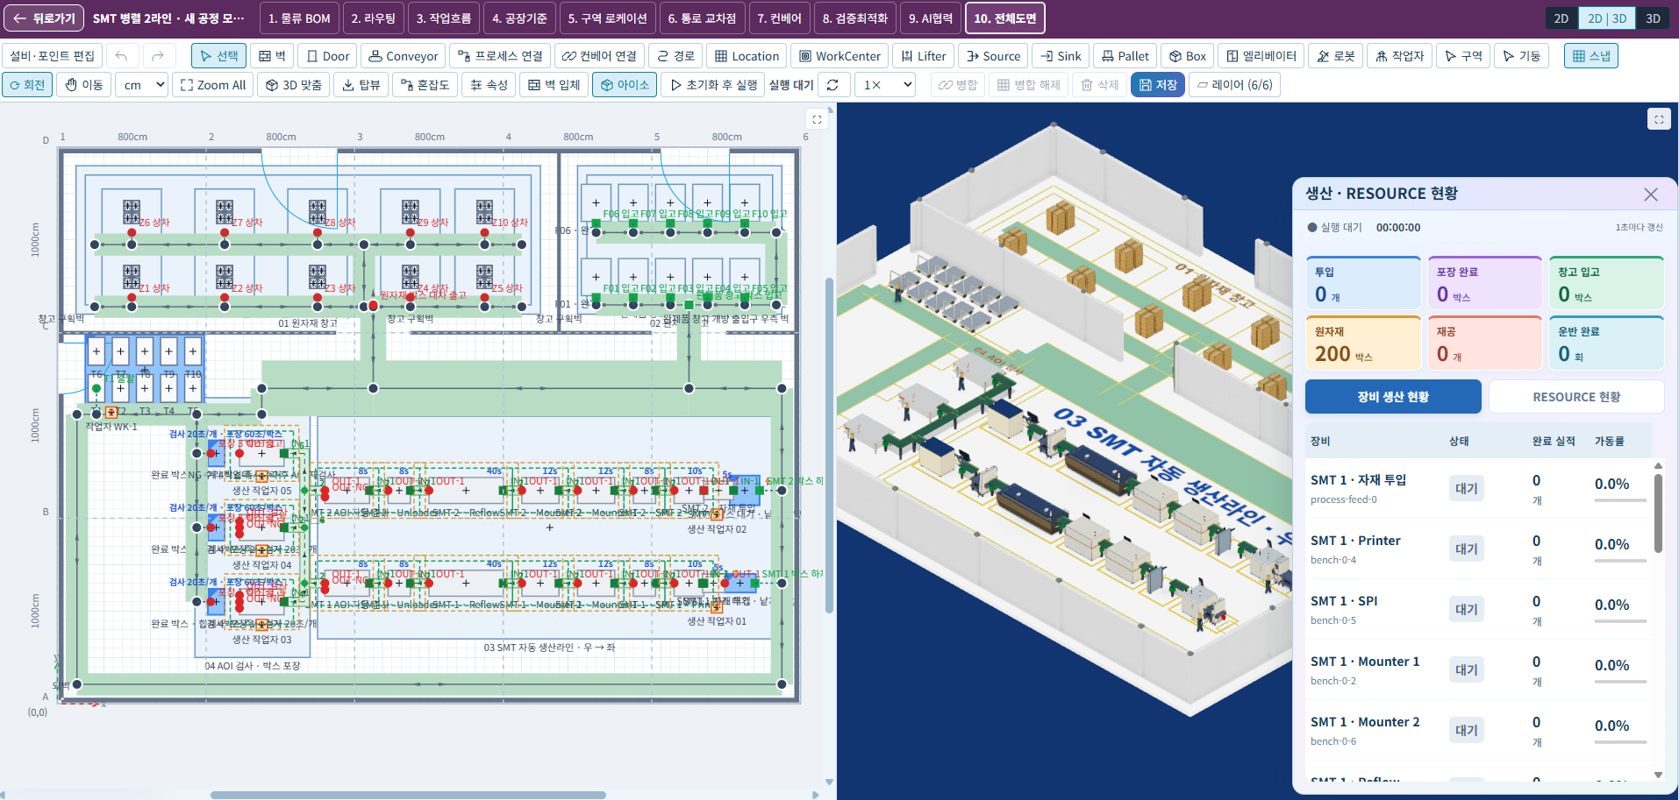Image resolution: width=1679 pixels, height=800 pixels.
Task: Select the 로봇 tool
Action: click(x=1335, y=56)
